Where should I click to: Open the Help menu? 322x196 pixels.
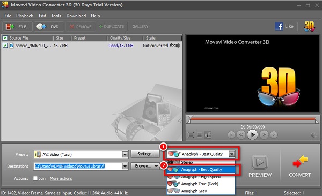pyautogui.click(x=96, y=16)
